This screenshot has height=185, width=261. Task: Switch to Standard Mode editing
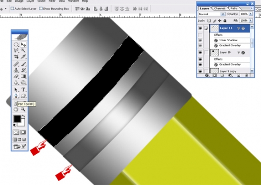16,132
